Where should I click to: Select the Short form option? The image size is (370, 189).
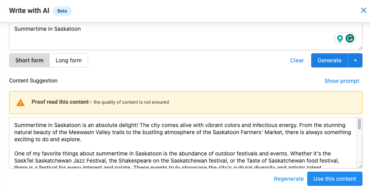[x=30, y=60]
